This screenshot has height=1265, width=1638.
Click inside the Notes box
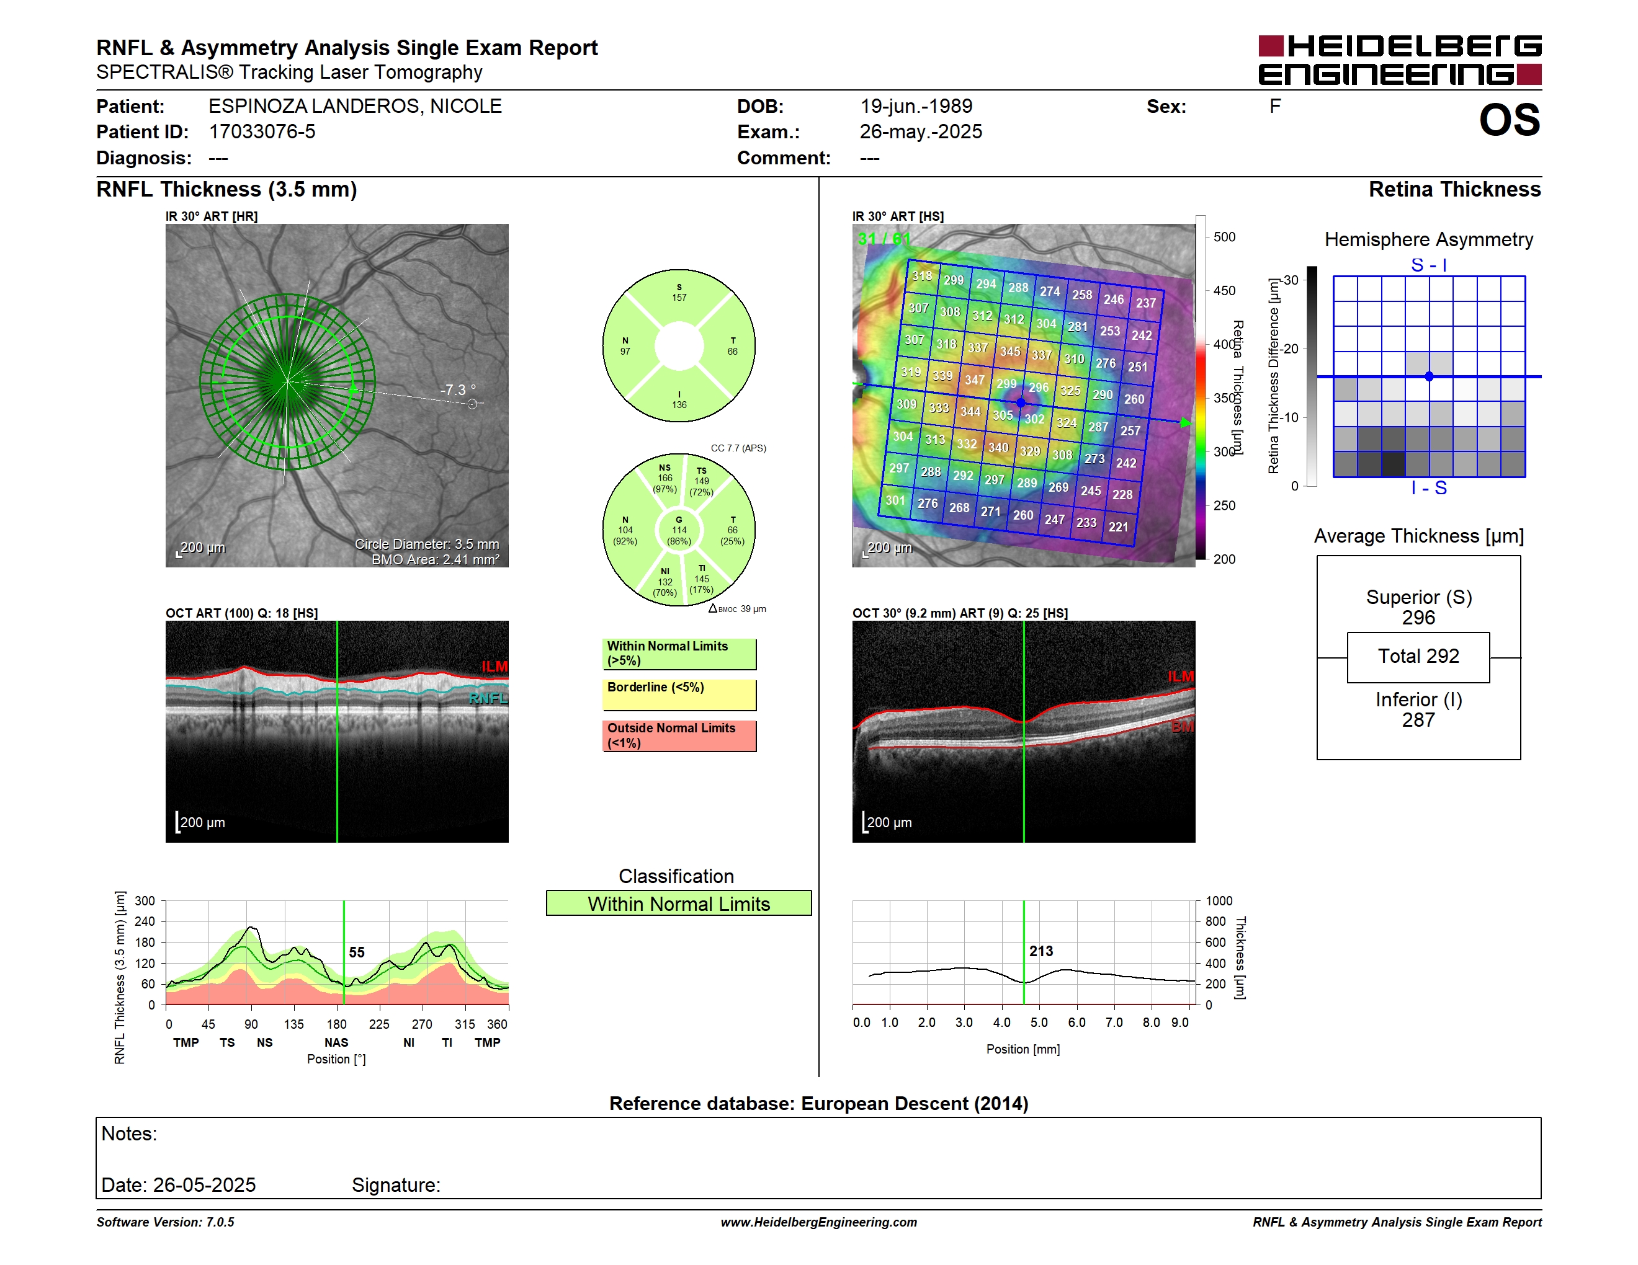pos(818,1158)
